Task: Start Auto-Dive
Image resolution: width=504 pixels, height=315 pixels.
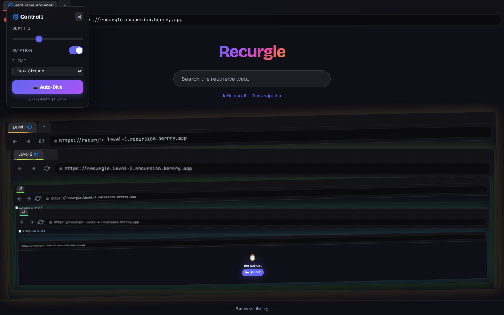Action: point(48,87)
